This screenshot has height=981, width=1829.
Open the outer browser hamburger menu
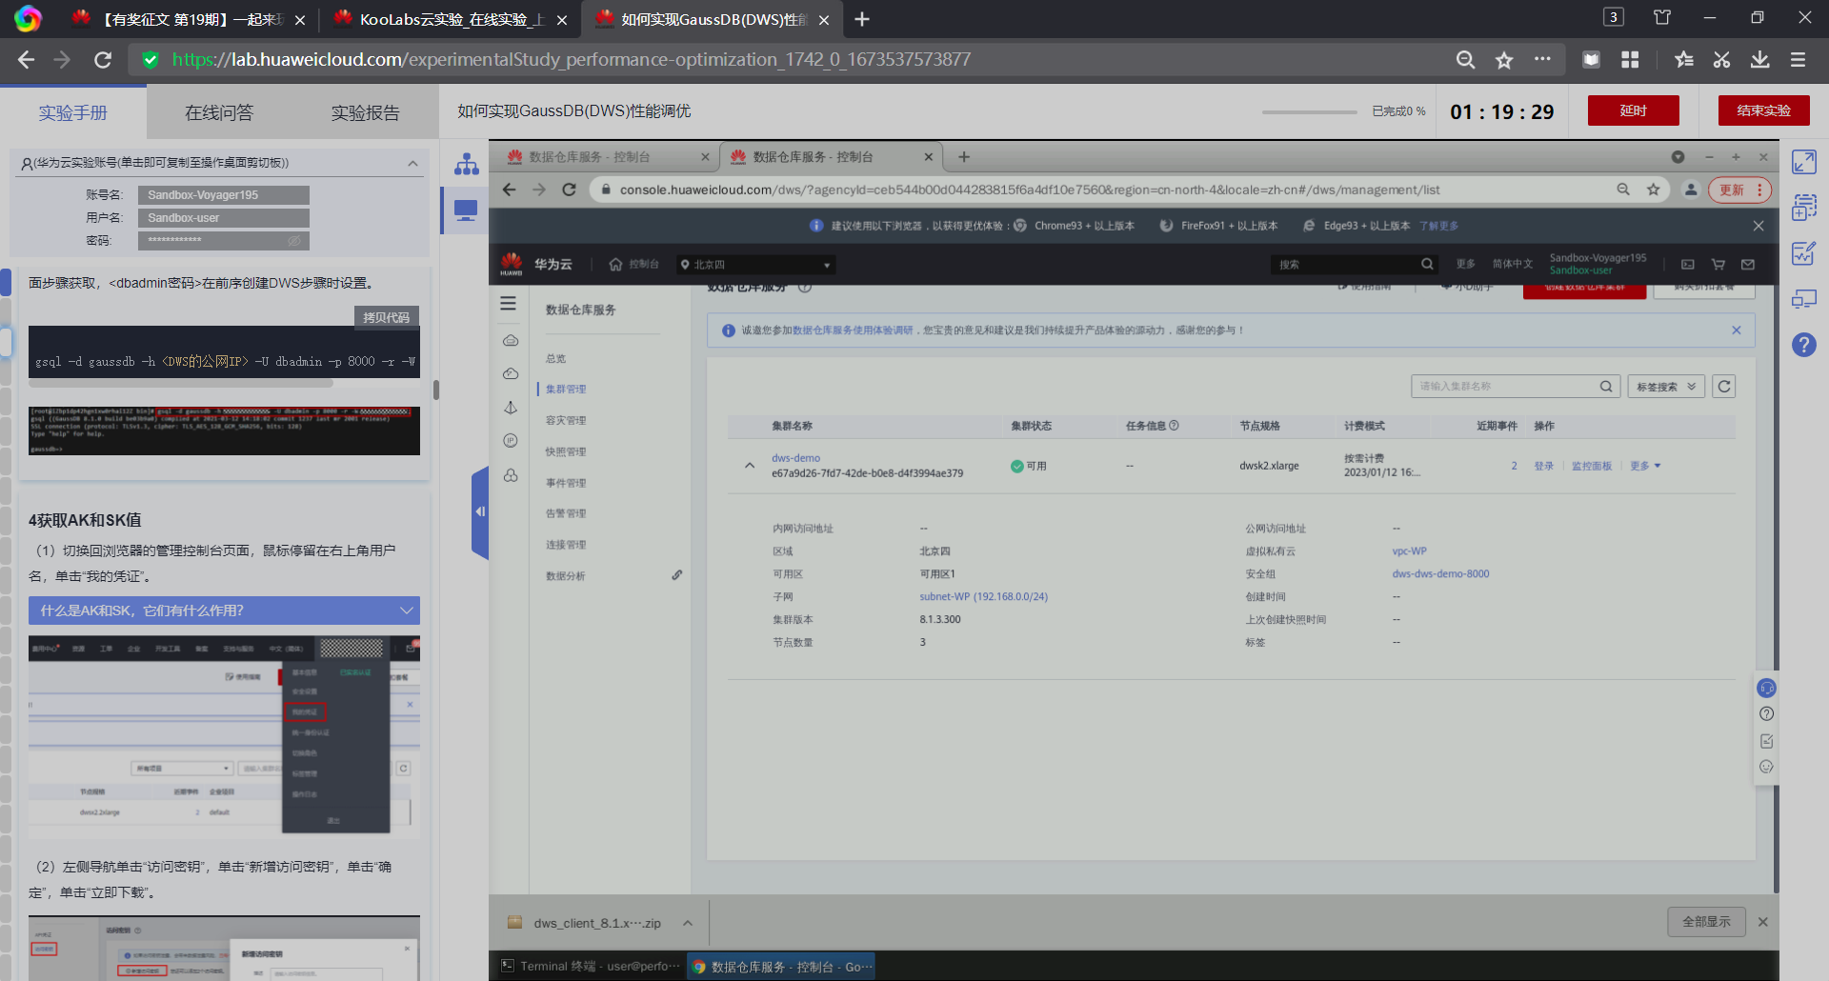[1799, 60]
